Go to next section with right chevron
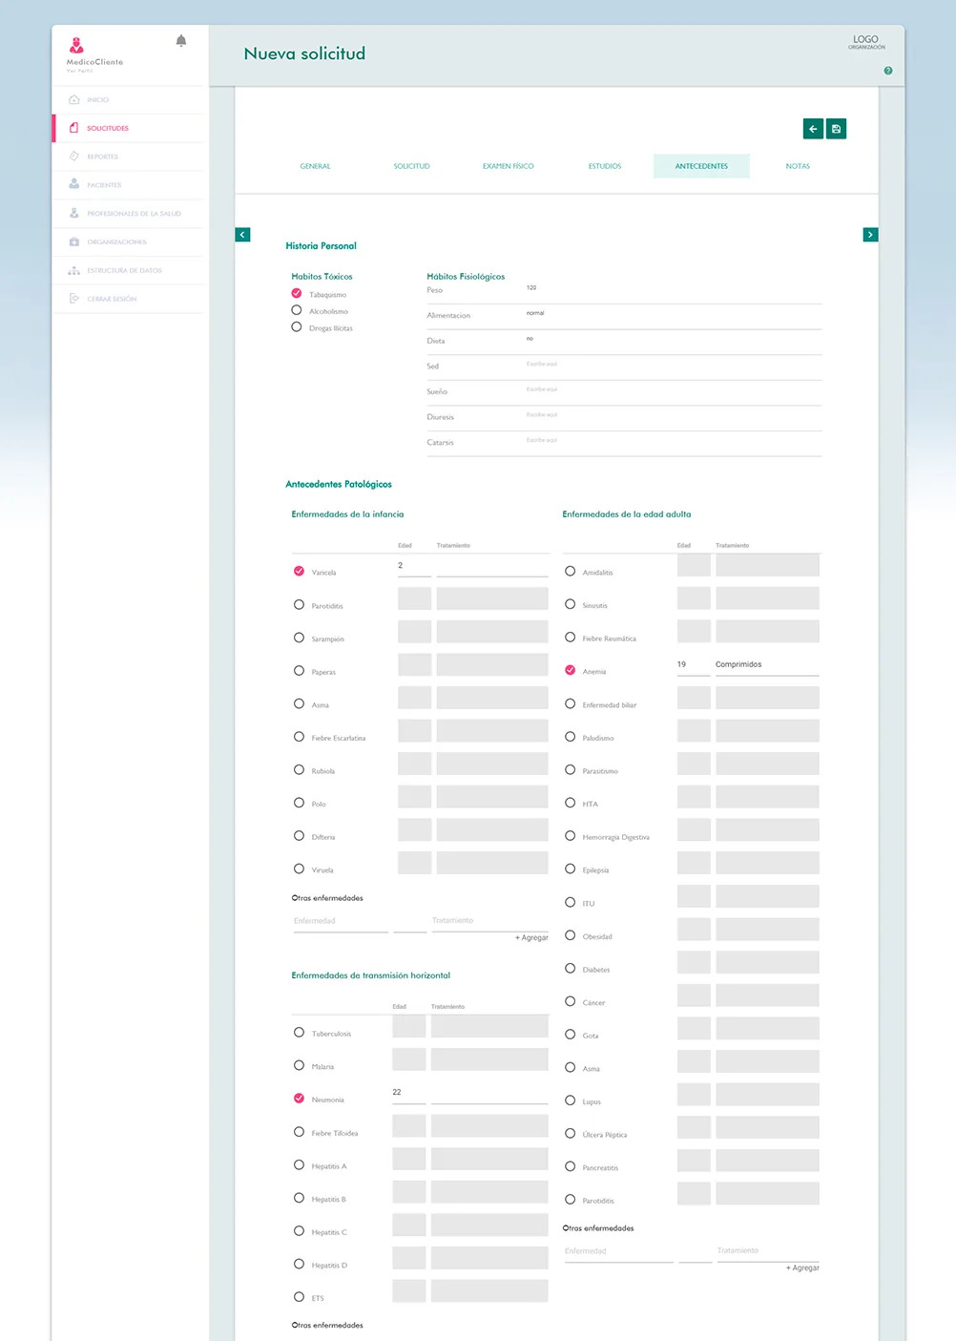Image resolution: width=956 pixels, height=1341 pixels. point(870,235)
